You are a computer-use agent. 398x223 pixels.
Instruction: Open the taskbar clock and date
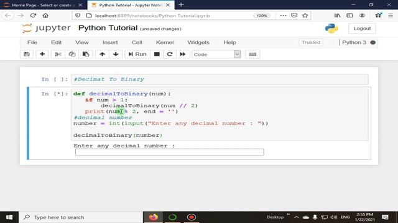pos(365,217)
